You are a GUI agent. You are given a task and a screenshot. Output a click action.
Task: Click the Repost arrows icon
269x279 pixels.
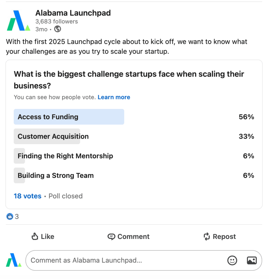point(207,236)
